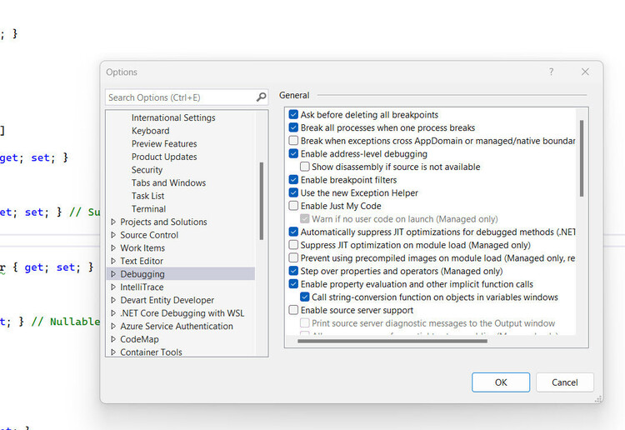Expand the IntelliTrace node arrow
The image size is (625, 430).
113,287
